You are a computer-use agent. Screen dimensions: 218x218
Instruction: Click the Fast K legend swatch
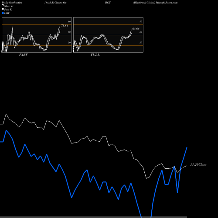[x=3, y=9]
